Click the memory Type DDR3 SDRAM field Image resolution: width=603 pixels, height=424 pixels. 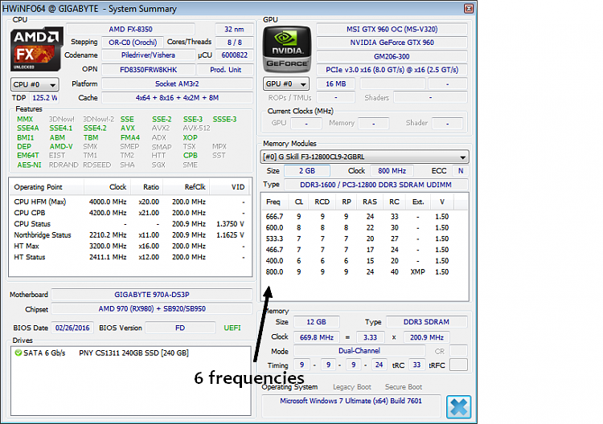click(426, 322)
